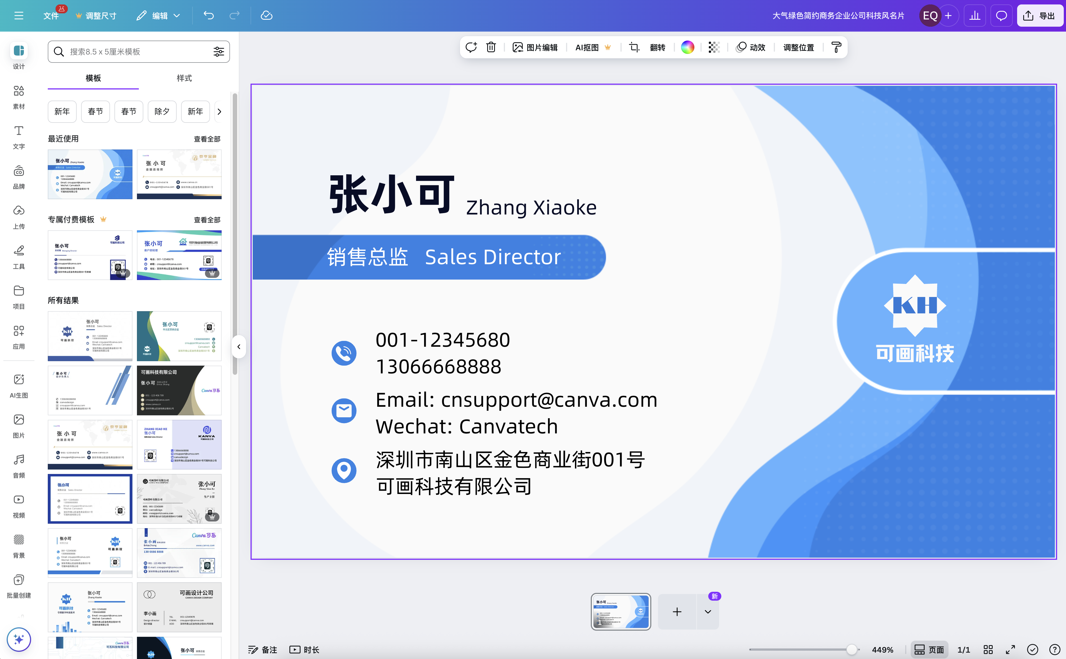Click AI抠图 background remover
The image size is (1066, 659).
pos(593,47)
